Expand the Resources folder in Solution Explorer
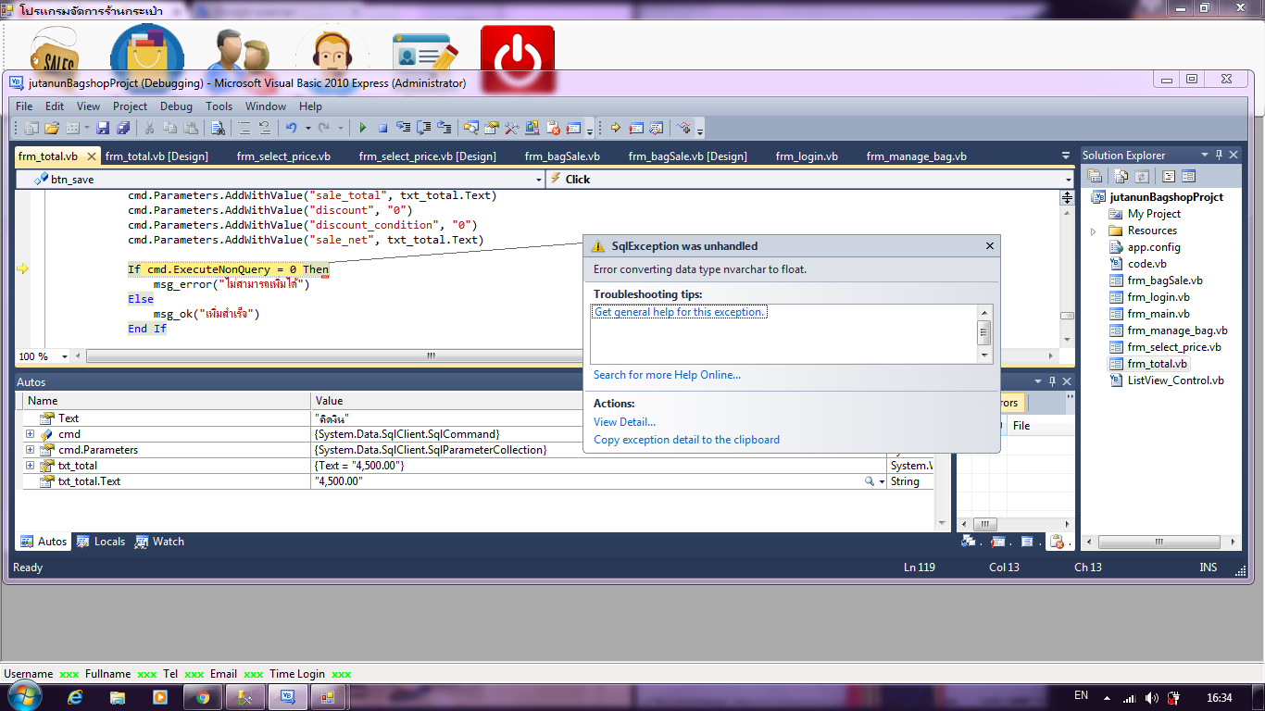1265x711 pixels. (x=1094, y=231)
